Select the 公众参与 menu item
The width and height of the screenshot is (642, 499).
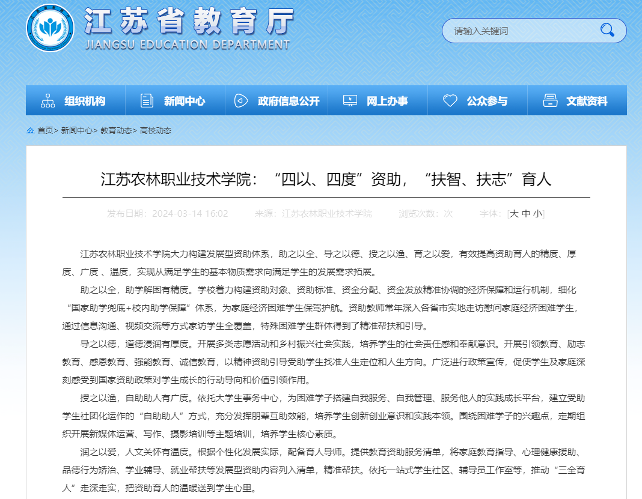pyautogui.click(x=487, y=101)
